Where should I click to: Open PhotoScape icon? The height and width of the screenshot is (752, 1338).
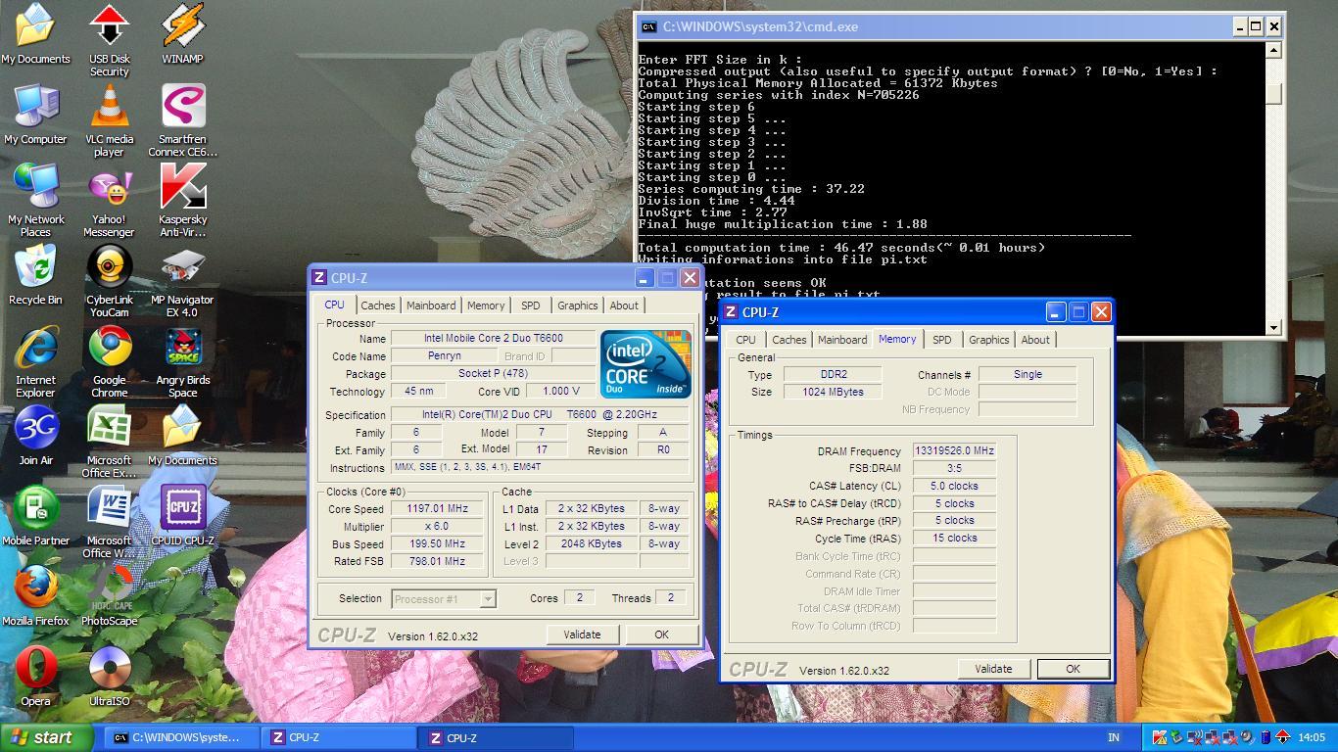[x=109, y=595]
